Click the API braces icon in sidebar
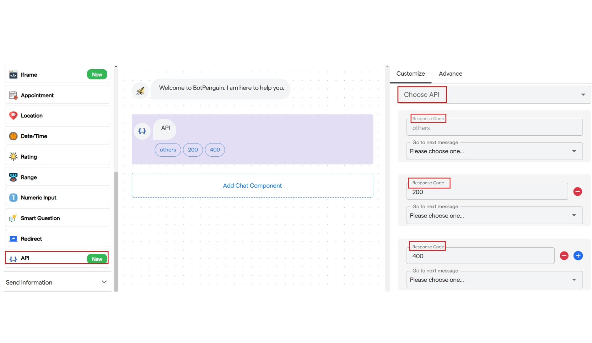This screenshot has height=343, width=592. click(x=13, y=259)
